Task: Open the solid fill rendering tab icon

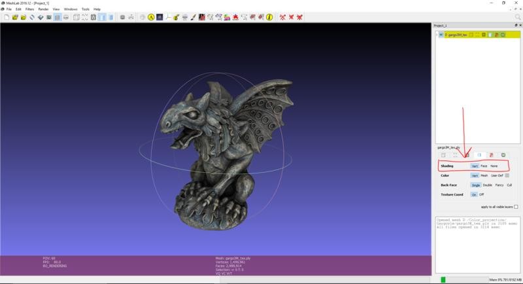Action: pos(479,155)
